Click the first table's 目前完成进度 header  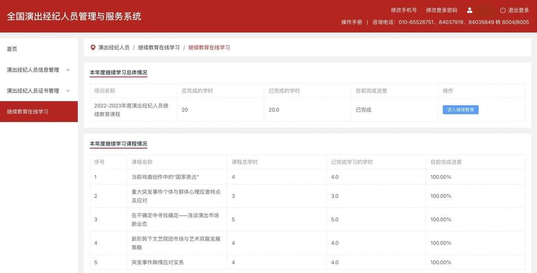371,91
